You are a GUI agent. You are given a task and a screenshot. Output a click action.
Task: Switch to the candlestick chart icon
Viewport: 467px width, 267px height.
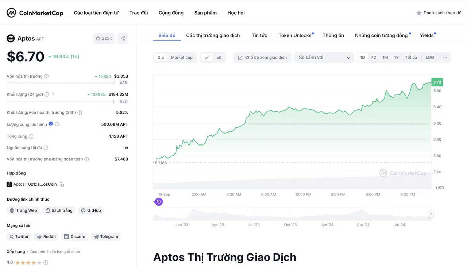pos(219,58)
